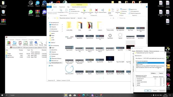Click red X Delete icon in Explorer ribbon
The height and width of the screenshot is (97, 173).
coord(96,10)
